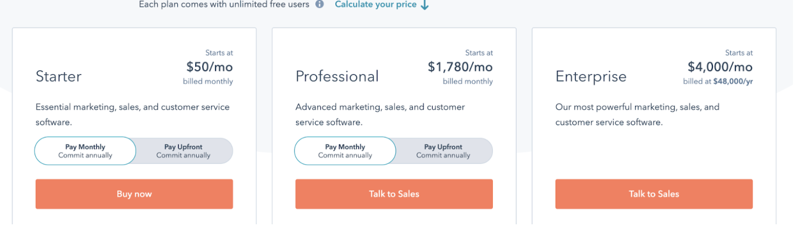Click the Buy now button for Starter
The height and width of the screenshot is (237, 794).
(x=134, y=194)
